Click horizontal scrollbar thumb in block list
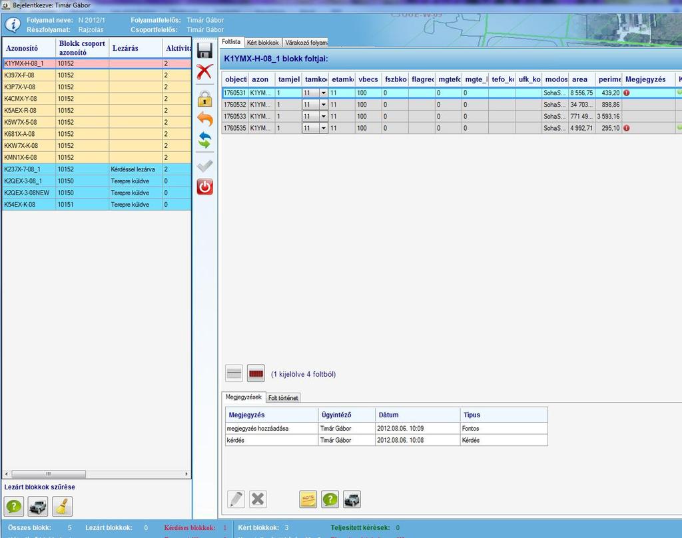The height and width of the screenshot is (538, 682). tap(48, 473)
